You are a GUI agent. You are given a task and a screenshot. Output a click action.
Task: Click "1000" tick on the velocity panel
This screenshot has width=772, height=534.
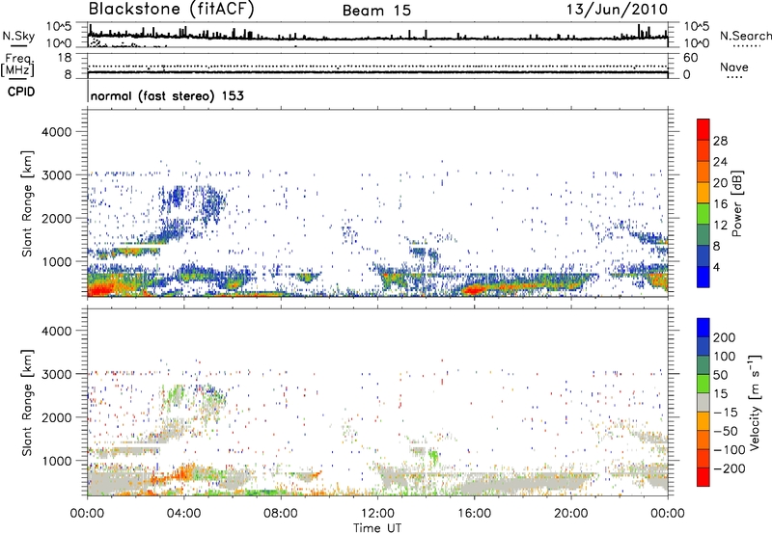(x=56, y=461)
